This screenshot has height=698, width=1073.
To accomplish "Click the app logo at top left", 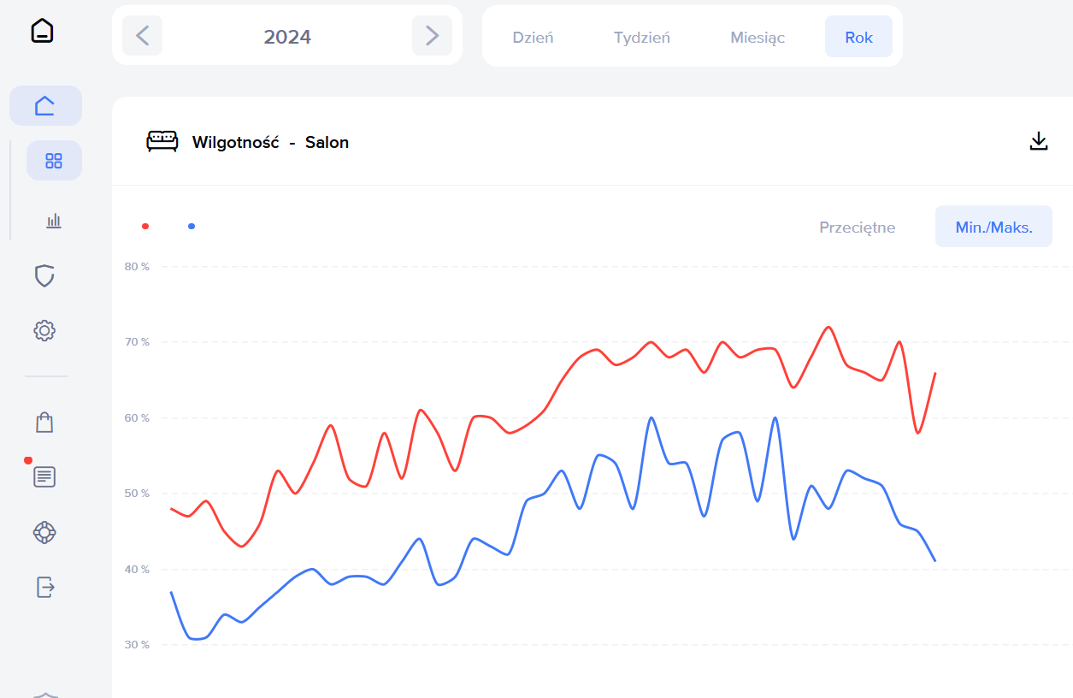I will coord(42,31).
